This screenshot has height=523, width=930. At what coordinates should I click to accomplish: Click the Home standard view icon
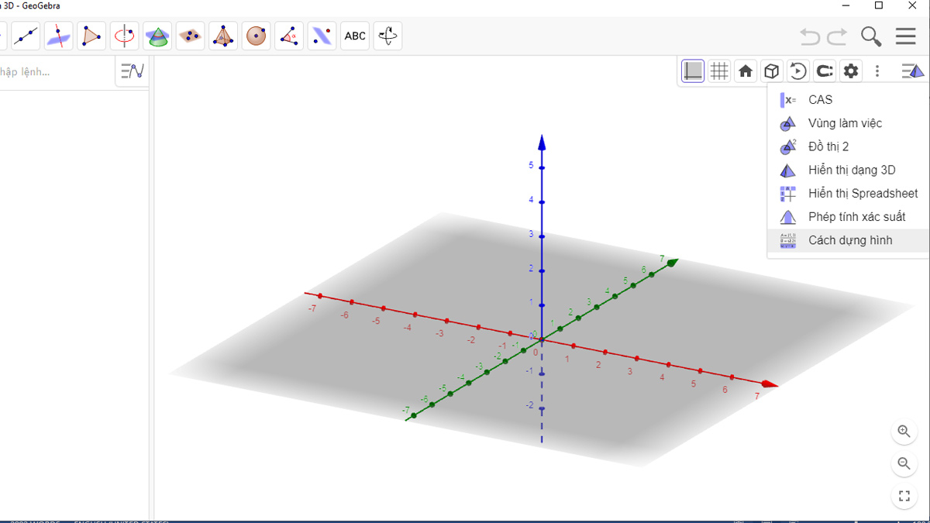746,71
